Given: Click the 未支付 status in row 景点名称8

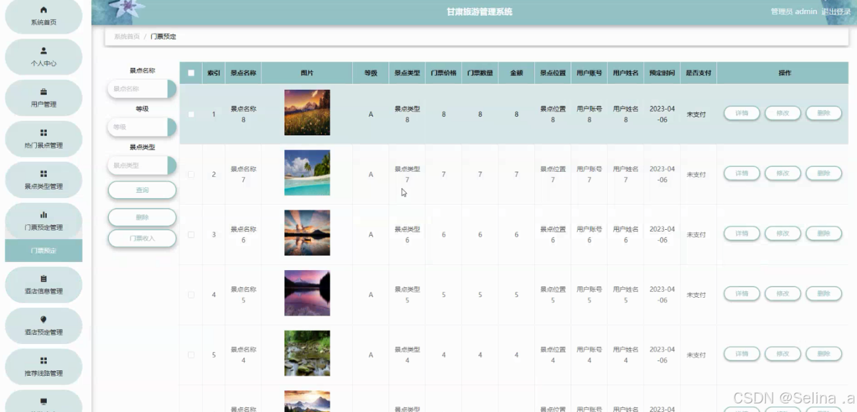Looking at the screenshot, I should pyautogui.click(x=696, y=114).
